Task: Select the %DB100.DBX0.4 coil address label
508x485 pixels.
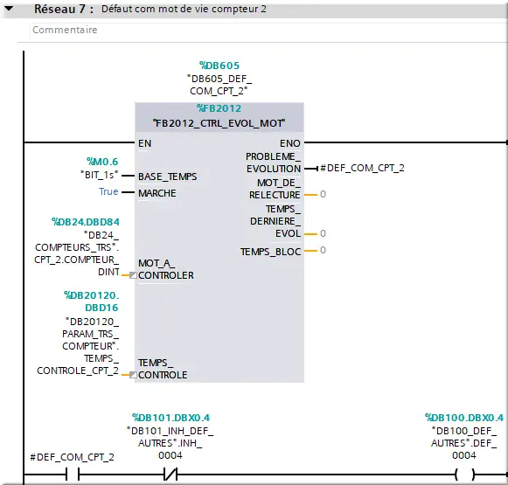Action: 464,418
